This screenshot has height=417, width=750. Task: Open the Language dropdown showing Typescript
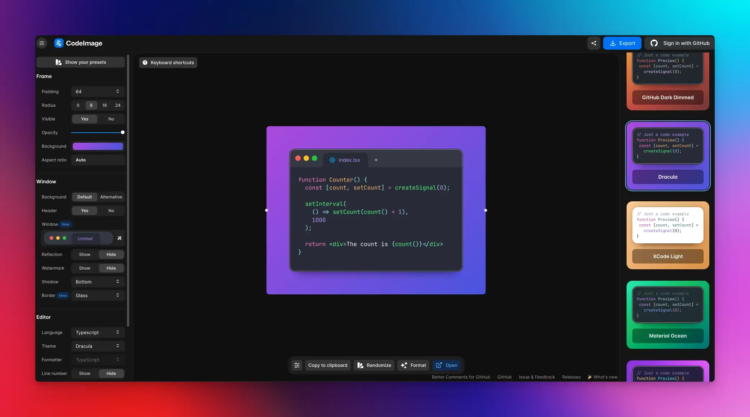(98, 332)
